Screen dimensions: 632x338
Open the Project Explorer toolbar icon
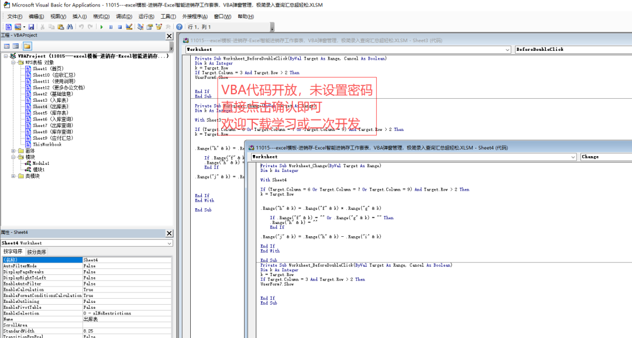pyautogui.click(x=140, y=27)
